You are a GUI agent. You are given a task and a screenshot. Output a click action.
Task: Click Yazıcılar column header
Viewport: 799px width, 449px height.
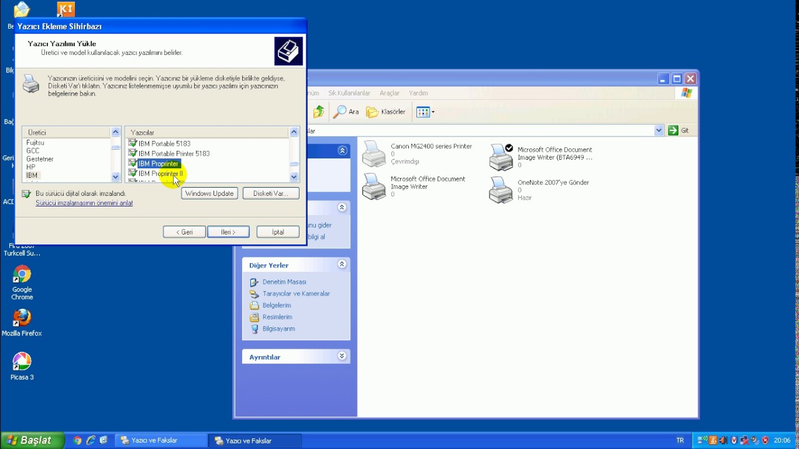207,132
